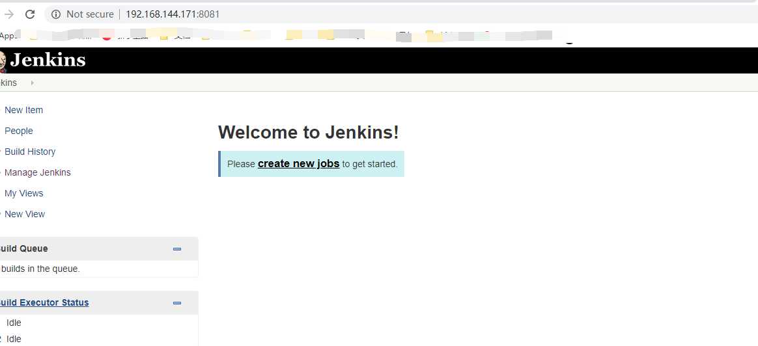The height and width of the screenshot is (346, 758).
Task: Open the Jenkins logo home link
Action: pyautogui.click(x=44, y=60)
